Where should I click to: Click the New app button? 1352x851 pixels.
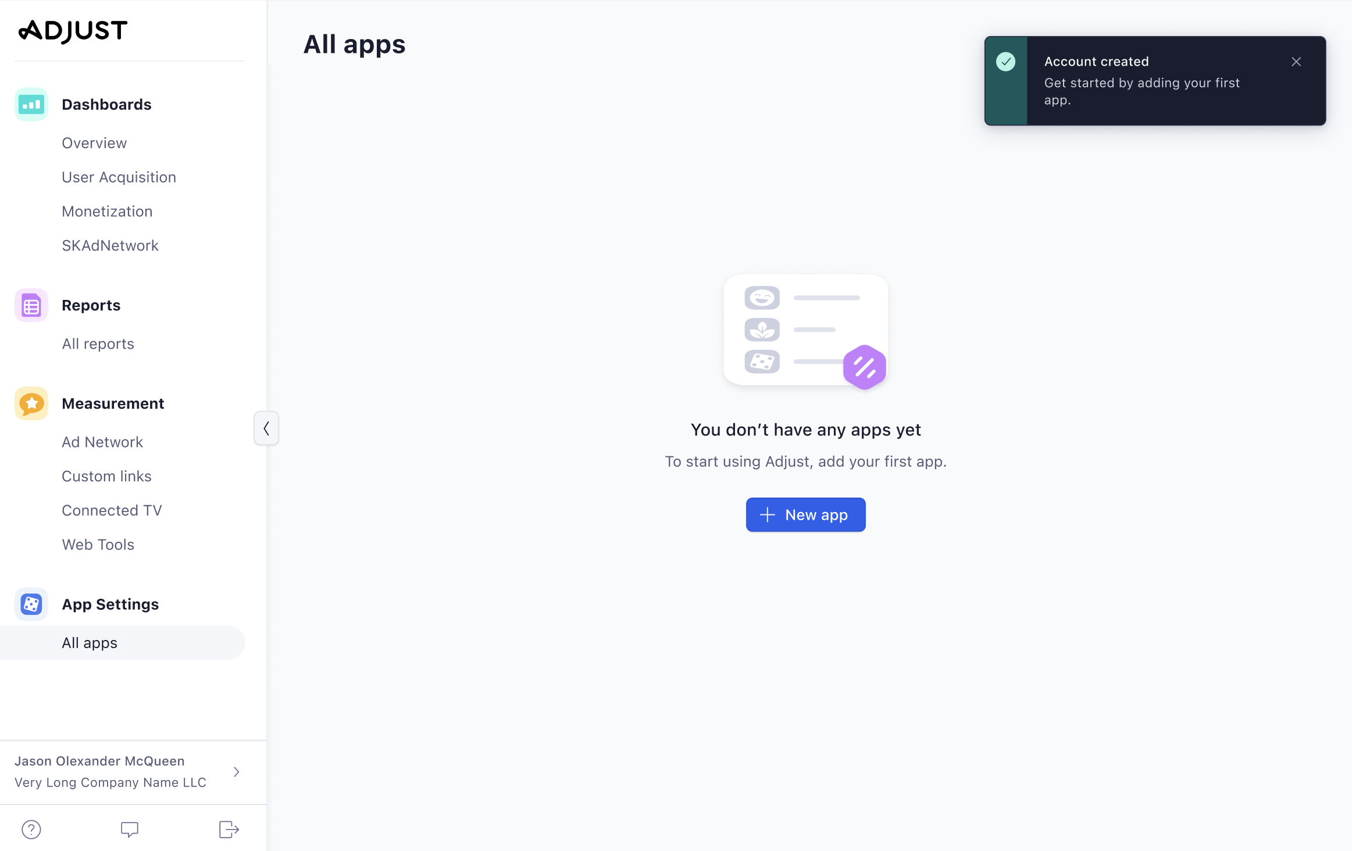(x=805, y=514)
